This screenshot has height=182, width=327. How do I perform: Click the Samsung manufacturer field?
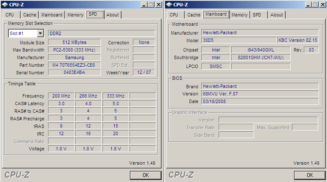pos(74,57)
